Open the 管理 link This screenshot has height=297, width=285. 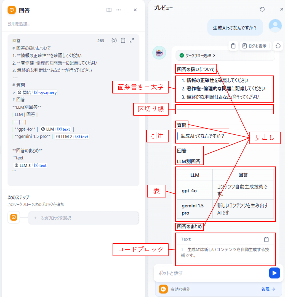click(x=268, y=289)
